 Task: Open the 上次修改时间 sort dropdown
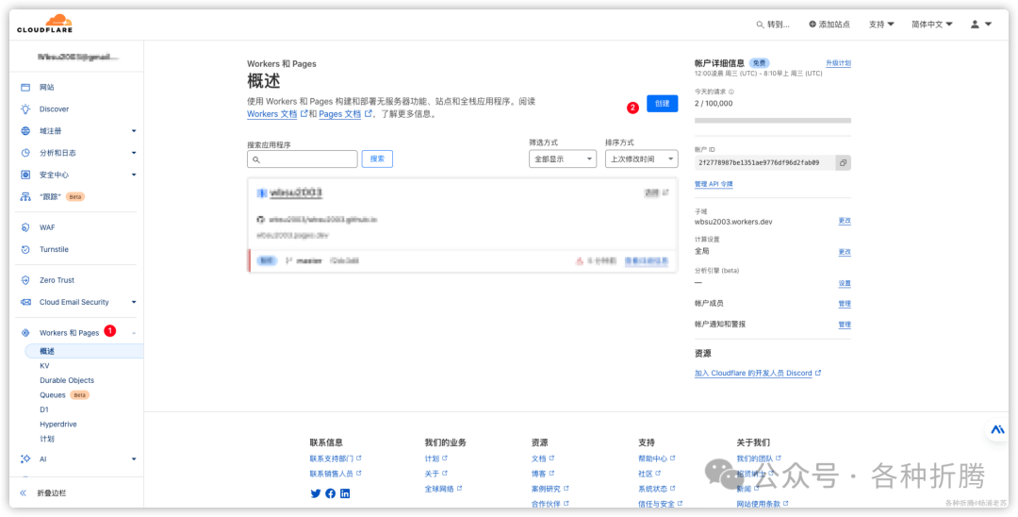[x=641, y=158]
